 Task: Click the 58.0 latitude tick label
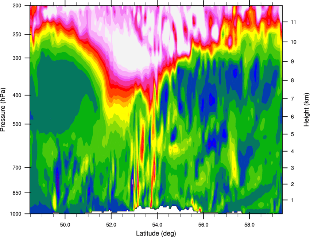tap(249, 225)
